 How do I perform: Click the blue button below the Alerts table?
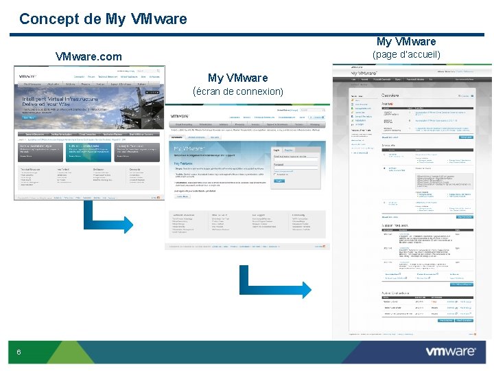[x=466, y=137]
